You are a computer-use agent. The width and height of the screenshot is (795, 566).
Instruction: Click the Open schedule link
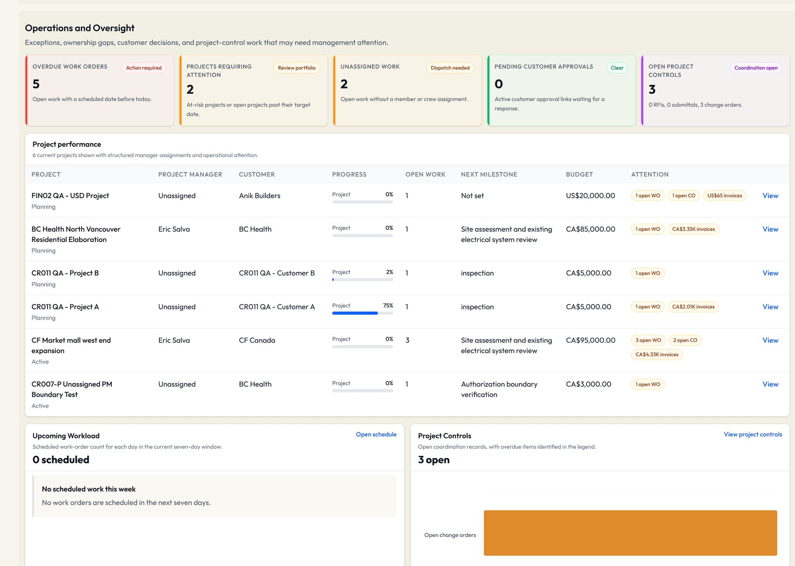click(376, 434)
